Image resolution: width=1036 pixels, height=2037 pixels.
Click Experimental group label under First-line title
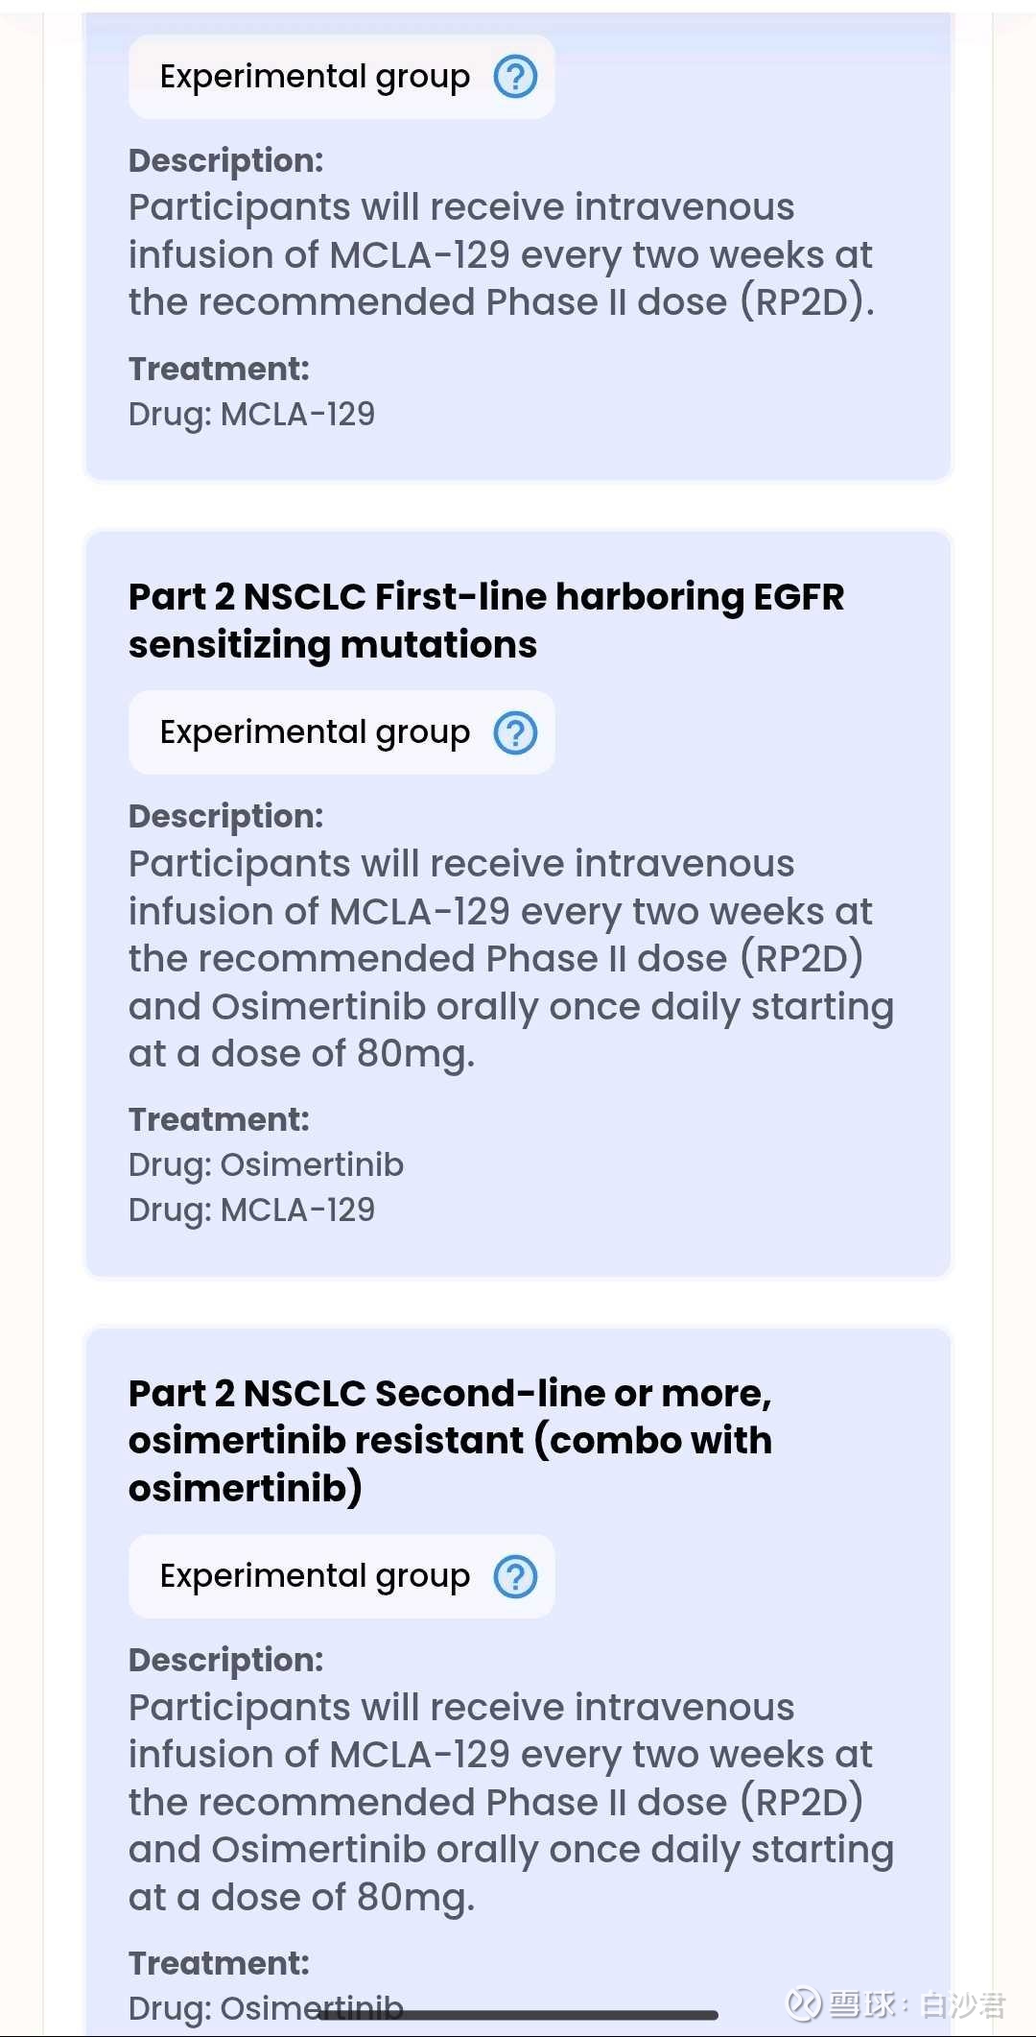coord(315,732)
